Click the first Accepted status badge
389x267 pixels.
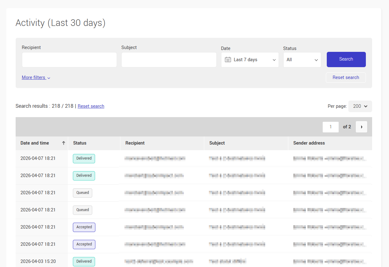(x=84, y=227)
